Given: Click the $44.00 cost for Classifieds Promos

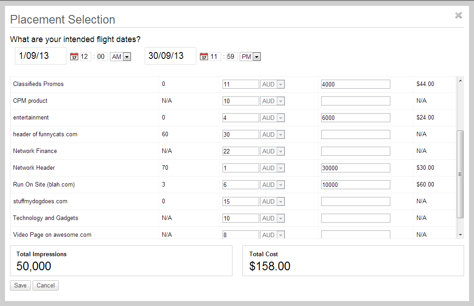Looking at the screenshot, I should point(425,84).
